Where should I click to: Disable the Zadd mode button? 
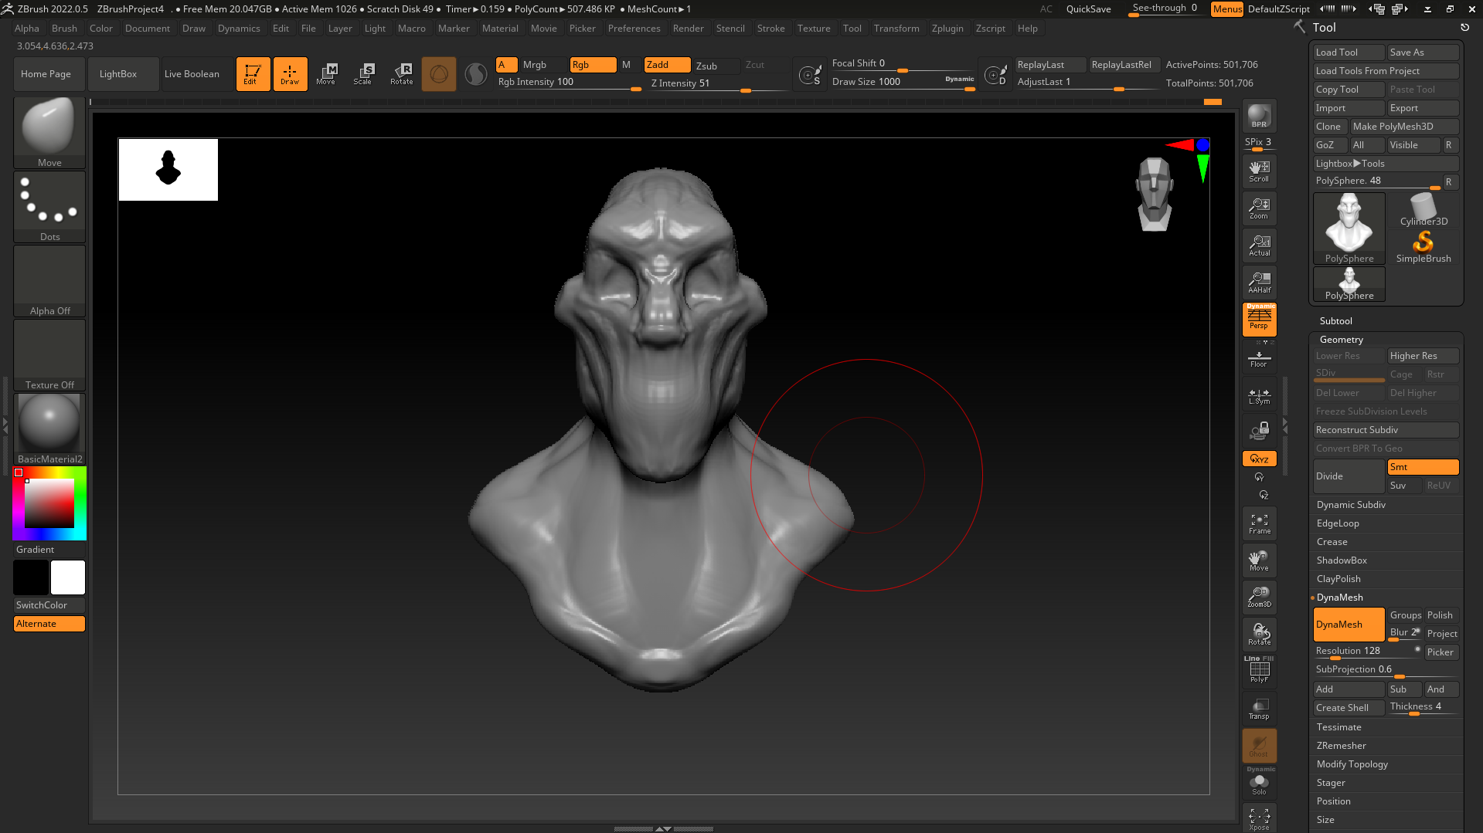666,65
